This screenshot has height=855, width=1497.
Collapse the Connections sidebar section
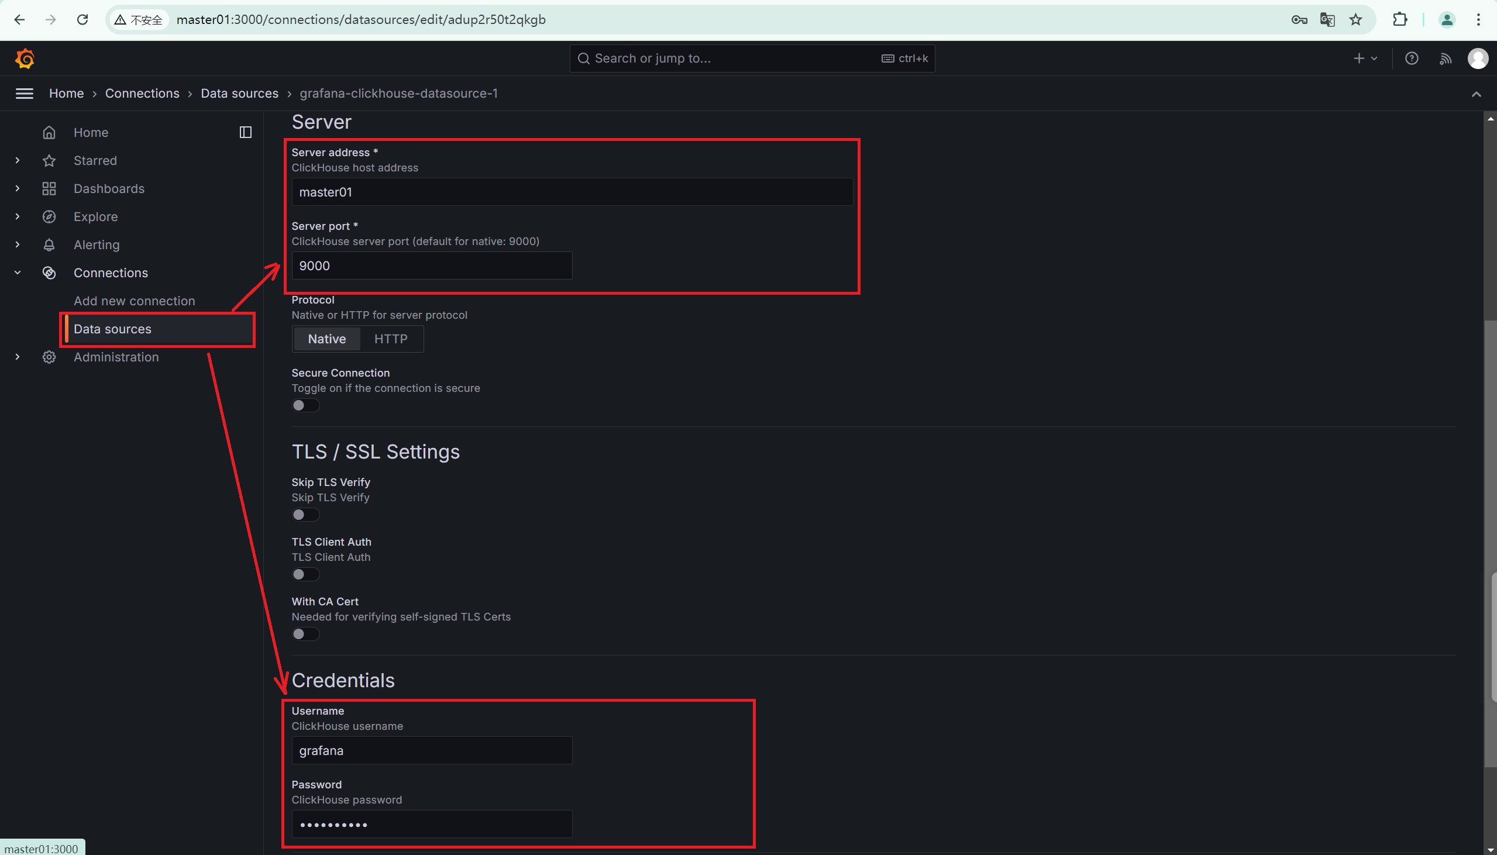tap(18, 273)
